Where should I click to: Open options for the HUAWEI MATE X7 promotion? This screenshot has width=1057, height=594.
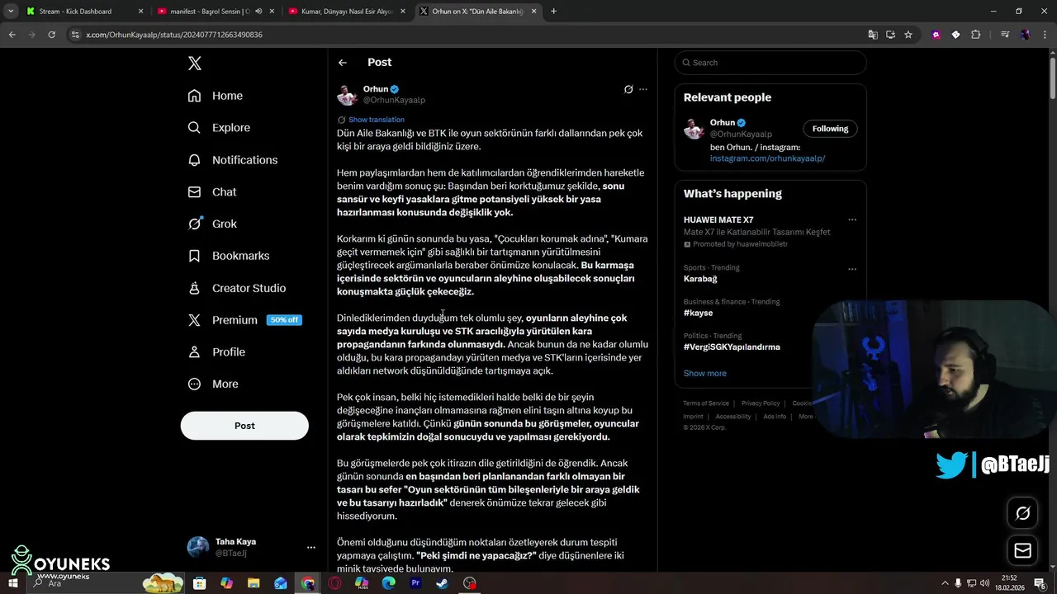(852, 220)
